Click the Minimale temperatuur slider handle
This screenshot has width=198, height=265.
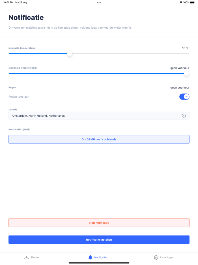point(70,54)
